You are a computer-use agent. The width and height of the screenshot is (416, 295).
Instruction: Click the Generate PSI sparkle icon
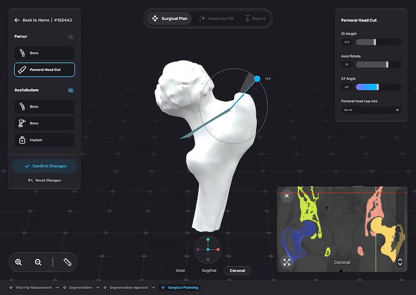[x=202, y=19]
